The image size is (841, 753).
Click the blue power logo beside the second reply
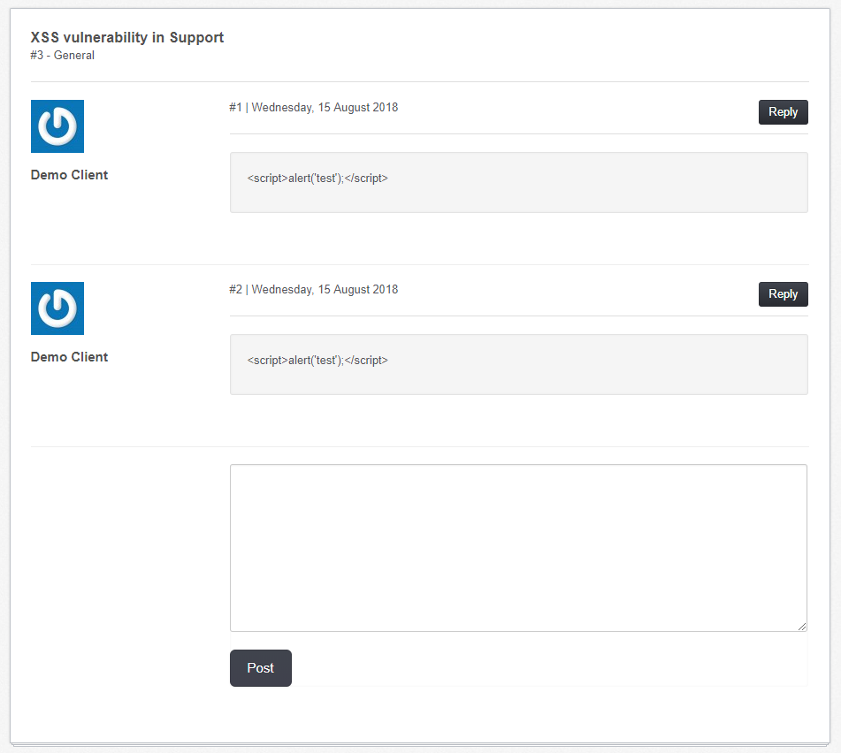(x=57, y=308)
